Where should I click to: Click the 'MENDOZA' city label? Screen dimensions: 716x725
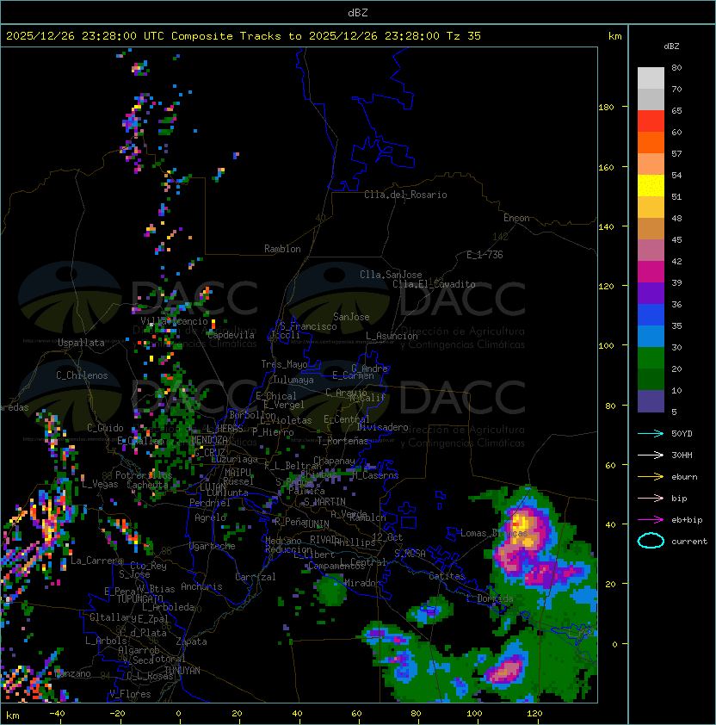pyautogui.click(x=209, y=439)
